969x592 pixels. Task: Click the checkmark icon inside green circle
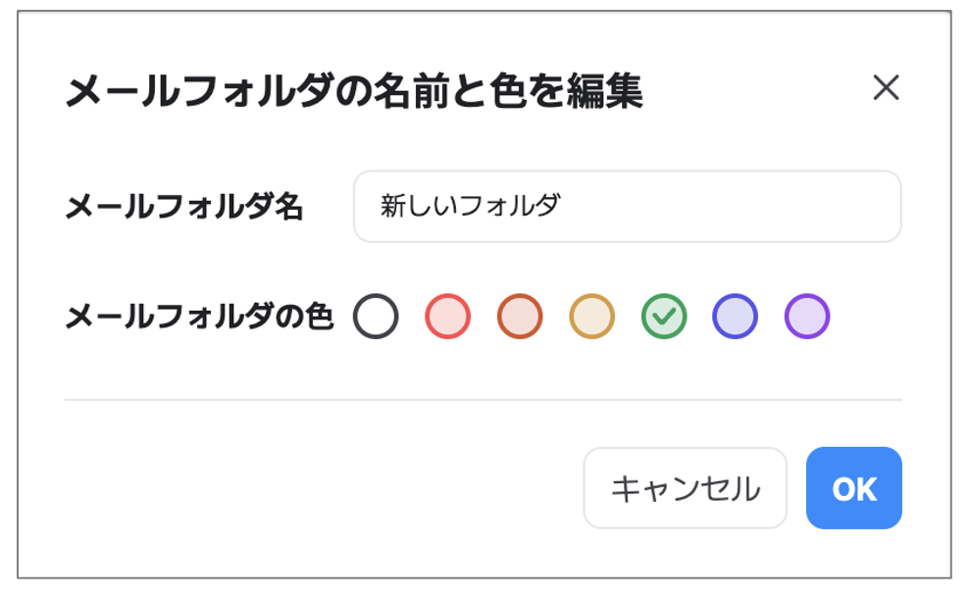pyautogui.click(x=664, y=317)
